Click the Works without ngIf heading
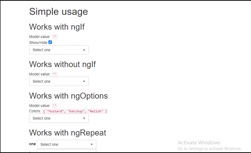Image resolution: width=251 pixels, height=153 pixels. (62, 64)
